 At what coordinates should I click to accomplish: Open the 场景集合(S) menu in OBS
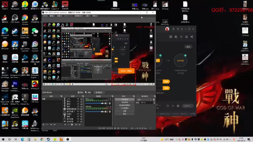tap(79, 16)
